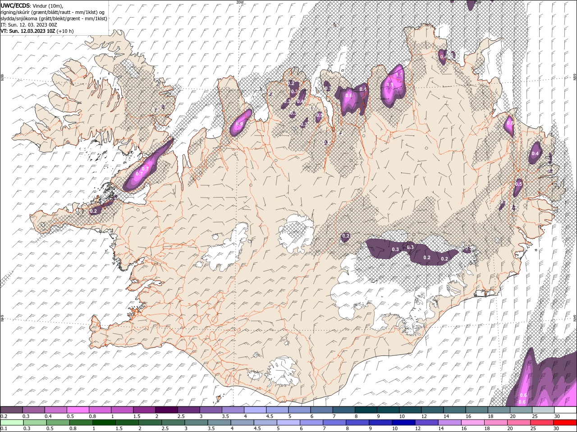The width and height of the screenshot is (577, 432).
Task: Click the 6 swatch on the lower blue scale
Action: 311,423
